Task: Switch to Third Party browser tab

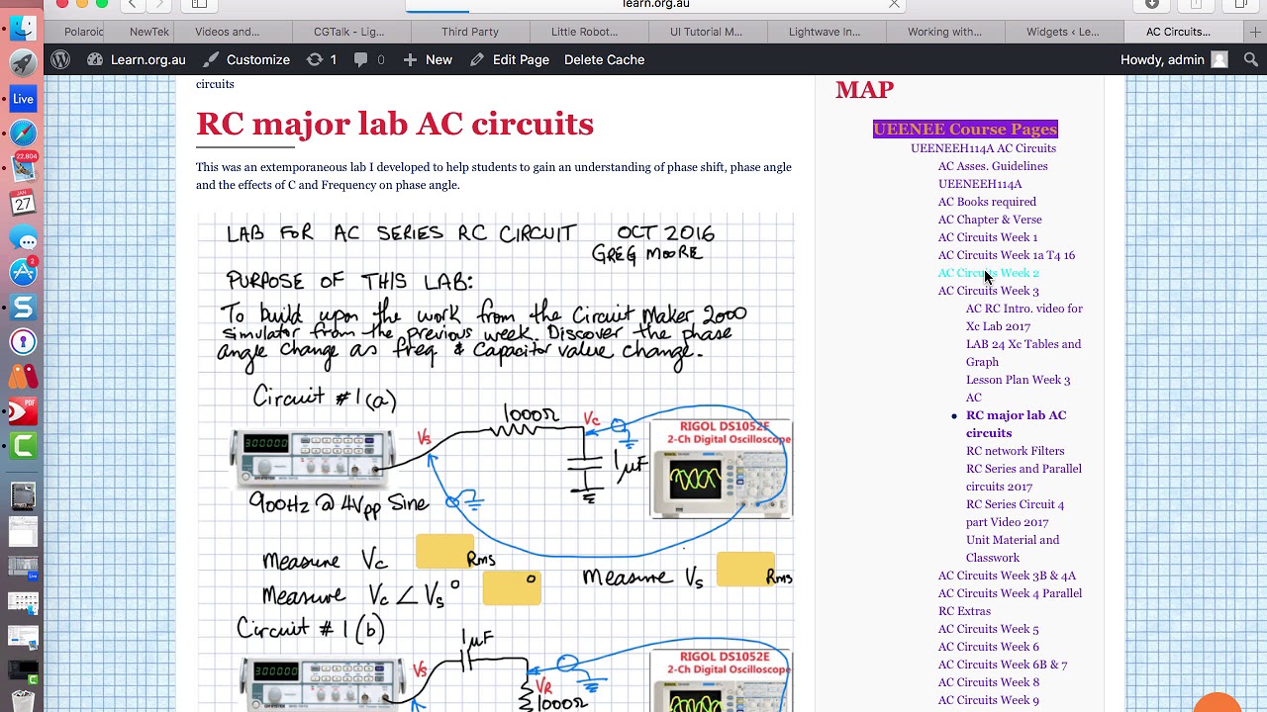Action: click(470, 32)
